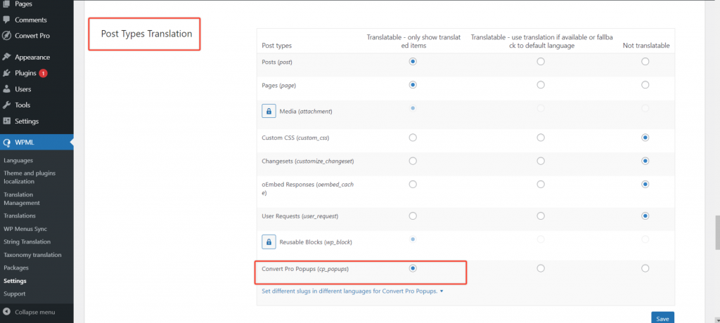Click the scrollbar down arrow

click(716, 319)
